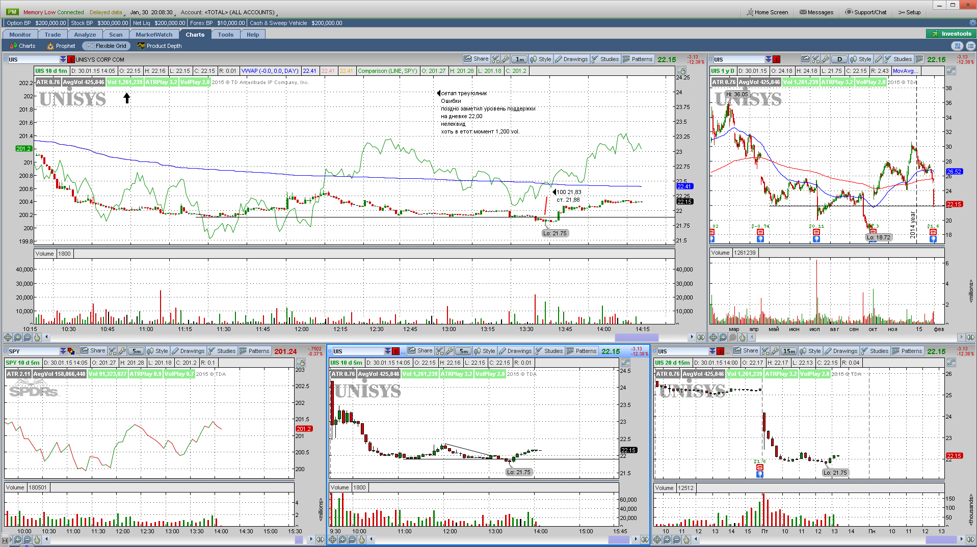
Task: Change the 15m timeframe on bottom-right chart
Action: click(x=788, y=351)
